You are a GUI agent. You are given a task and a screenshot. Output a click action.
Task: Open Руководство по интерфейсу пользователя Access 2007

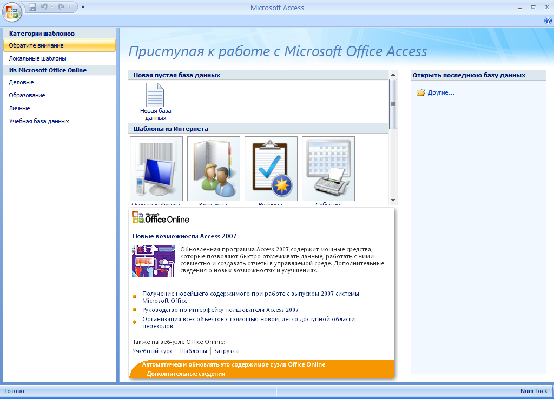coord(220,310)
